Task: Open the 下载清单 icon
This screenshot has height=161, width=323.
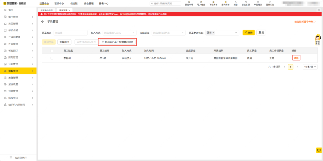Action: [x=213, y=2]
